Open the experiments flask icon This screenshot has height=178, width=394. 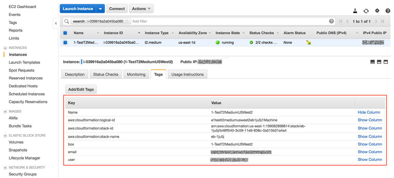coord(355,11)
